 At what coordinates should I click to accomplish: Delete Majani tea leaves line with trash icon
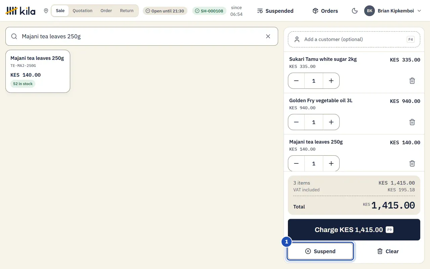(412, 163)
